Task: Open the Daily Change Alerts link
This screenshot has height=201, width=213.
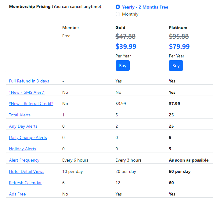Action: pyautogui.click(x=28, y=137)
